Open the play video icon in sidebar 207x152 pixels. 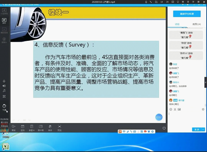(4, 30)
